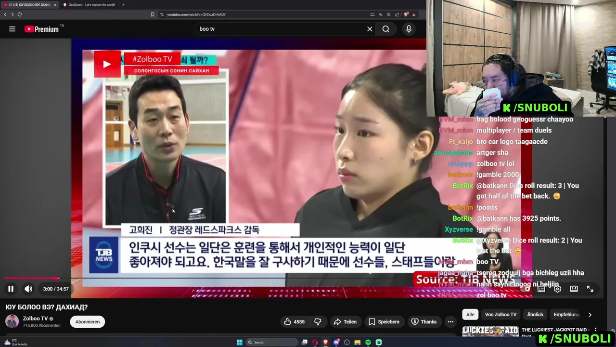Screen dimensions: 616x347
Task: Send a Thanks donation
Action: 424,321
